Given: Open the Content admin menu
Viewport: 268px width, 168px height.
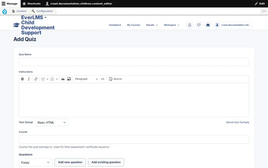Looking at the screenshot, I should 19,11.
